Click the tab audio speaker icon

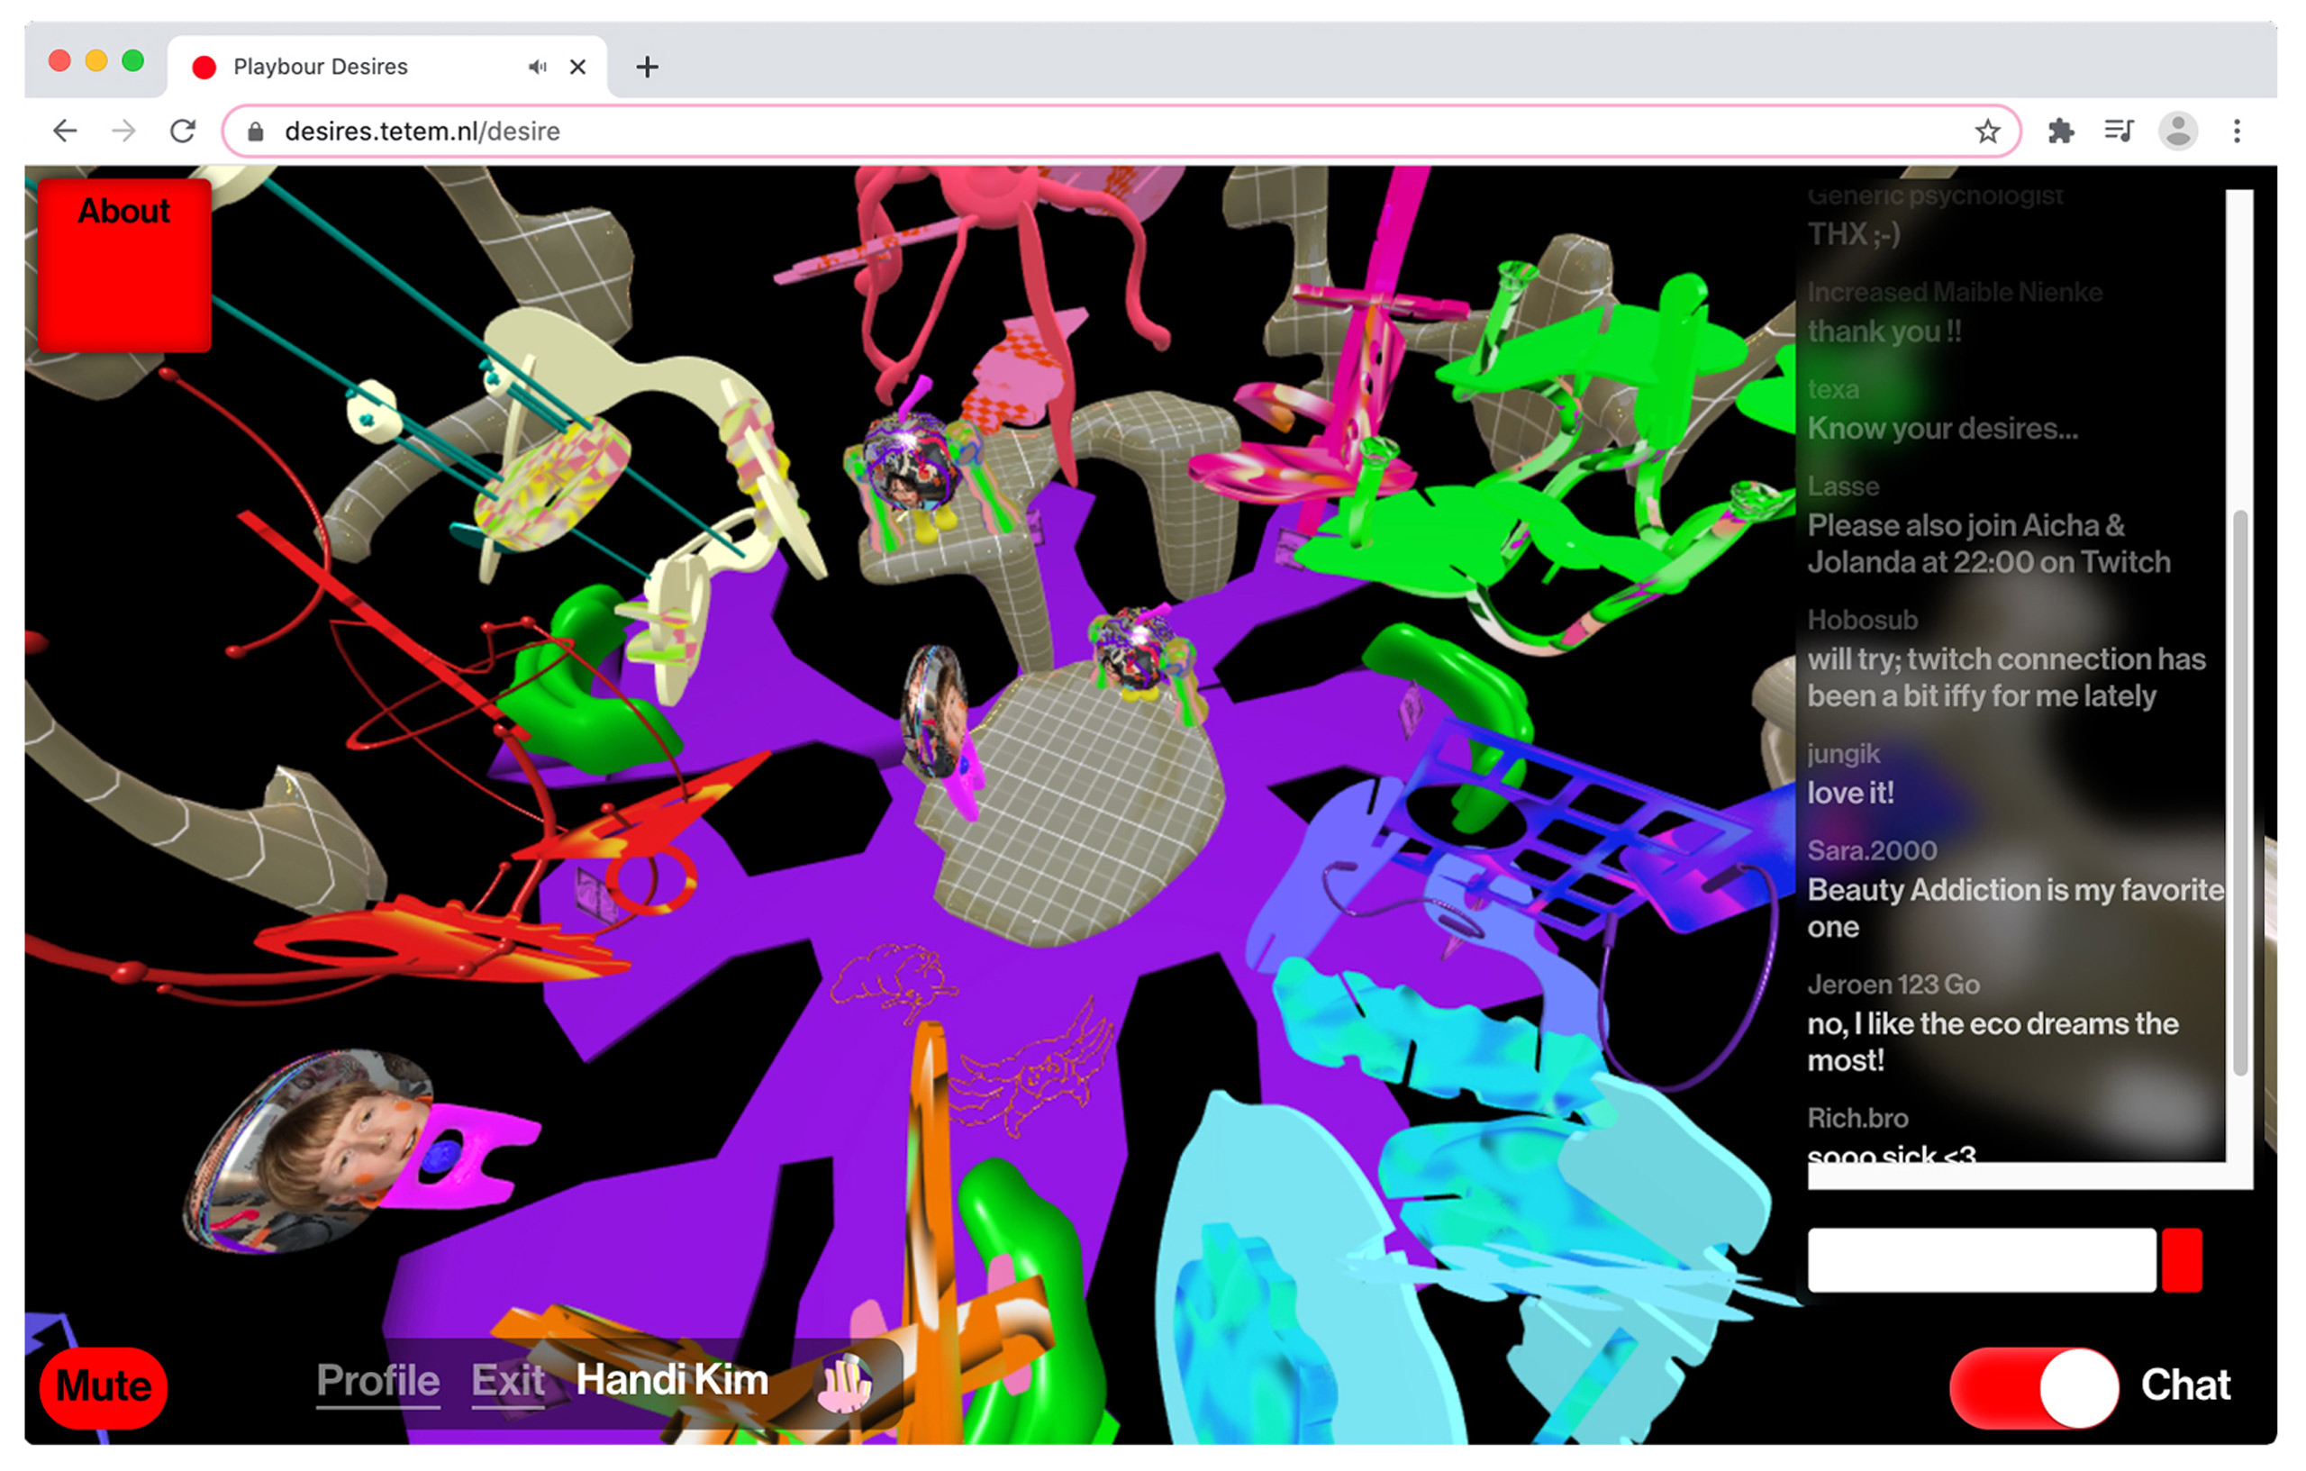[537, 67]
